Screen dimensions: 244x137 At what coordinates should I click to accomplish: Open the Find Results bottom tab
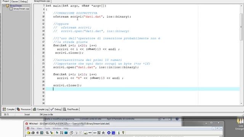(x=71, y=109)
